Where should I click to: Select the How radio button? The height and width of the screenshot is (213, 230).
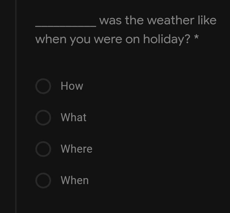point(43,86)
